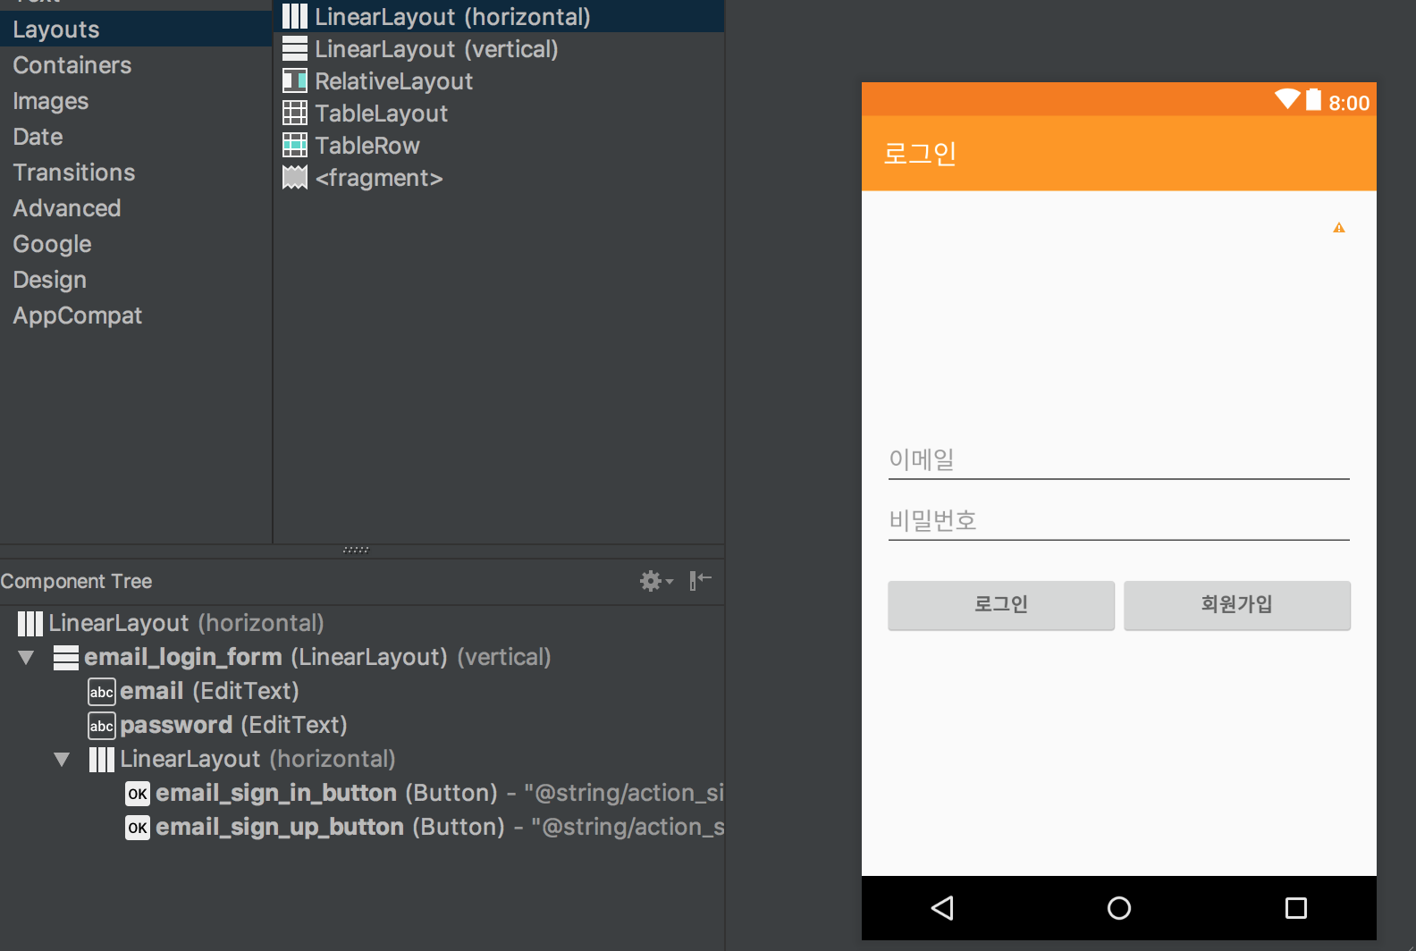Click the 8:00 clock in preview

coord(1349,103)
